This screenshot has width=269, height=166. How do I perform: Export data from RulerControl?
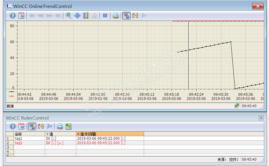pos(68,127)
